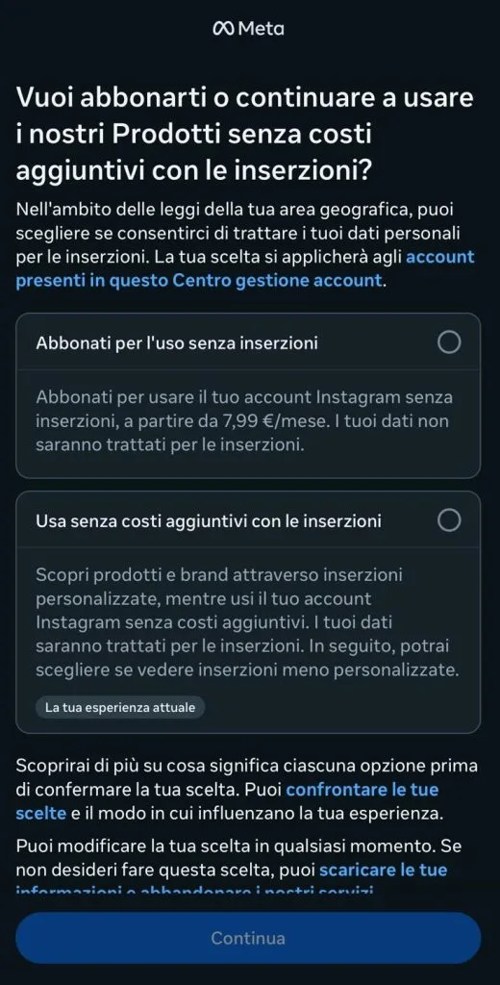Click the Meta infinity symbol icon

pyautogui.click(x=224, y=29)
